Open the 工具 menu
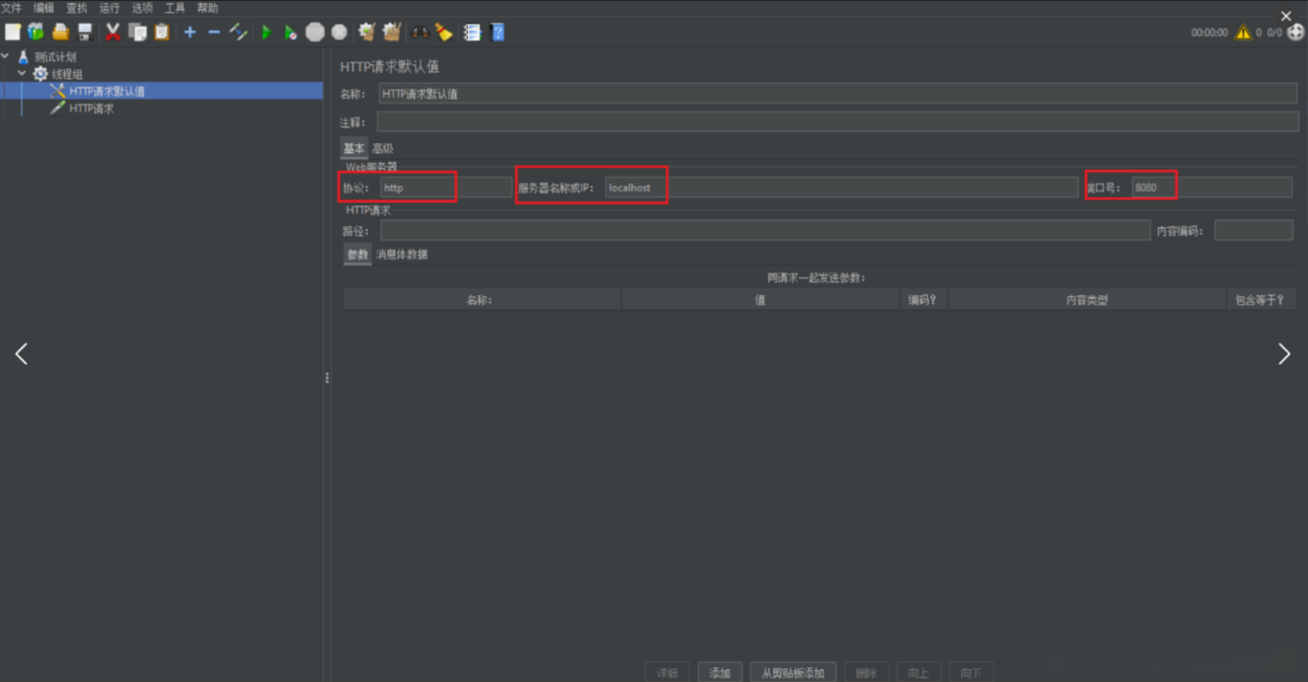The height and width of the screenshot is (682, 1308). click(175, 8)
